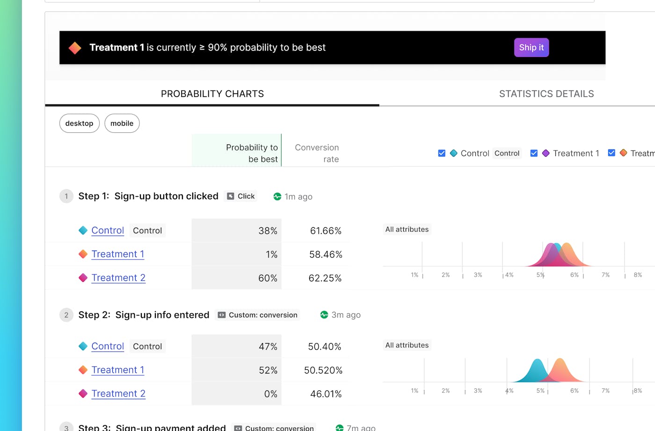Image resolution: width=655 pixels, height=431 pixels.
Task: Switch to the Statistics Details tab
Action: point(546,94)
